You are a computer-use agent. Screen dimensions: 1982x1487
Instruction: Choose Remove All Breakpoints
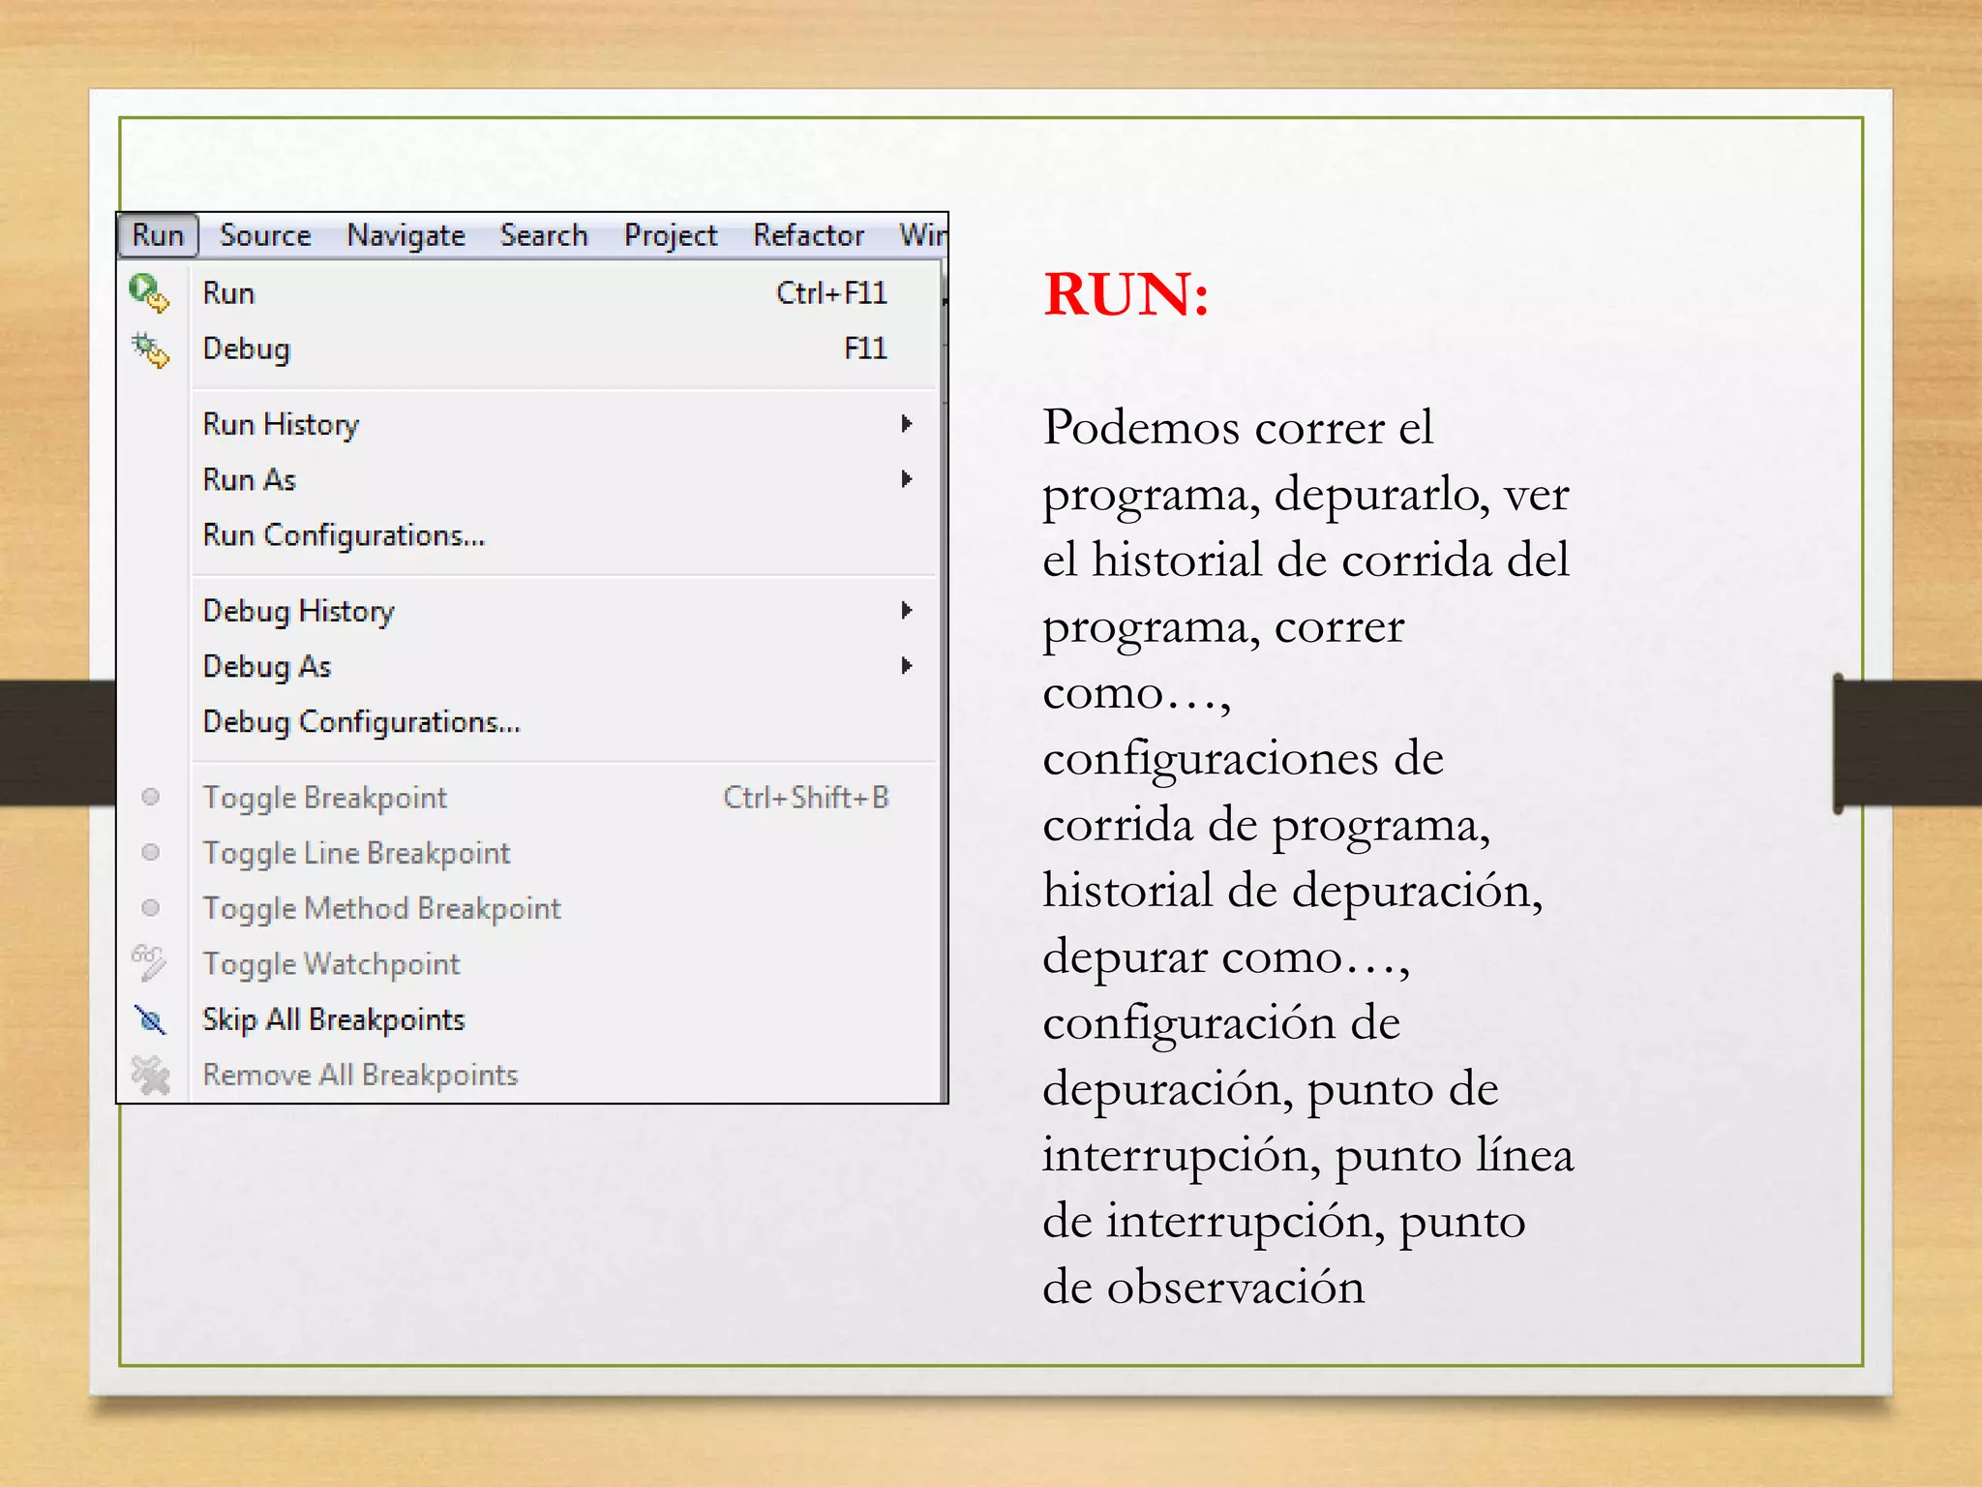pyautogui.click(x=528, y=1075)
